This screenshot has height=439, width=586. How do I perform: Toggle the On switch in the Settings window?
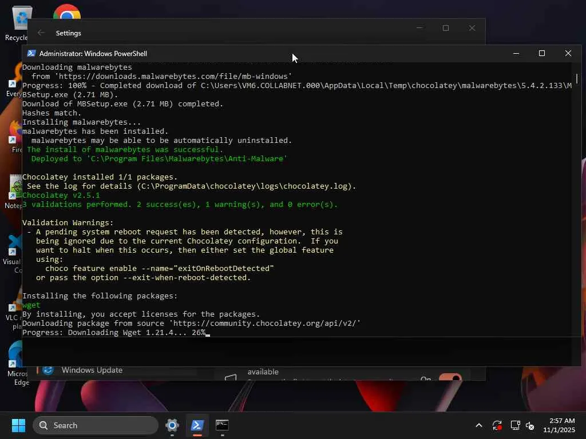pyautogui.click(x=450, y=377)
